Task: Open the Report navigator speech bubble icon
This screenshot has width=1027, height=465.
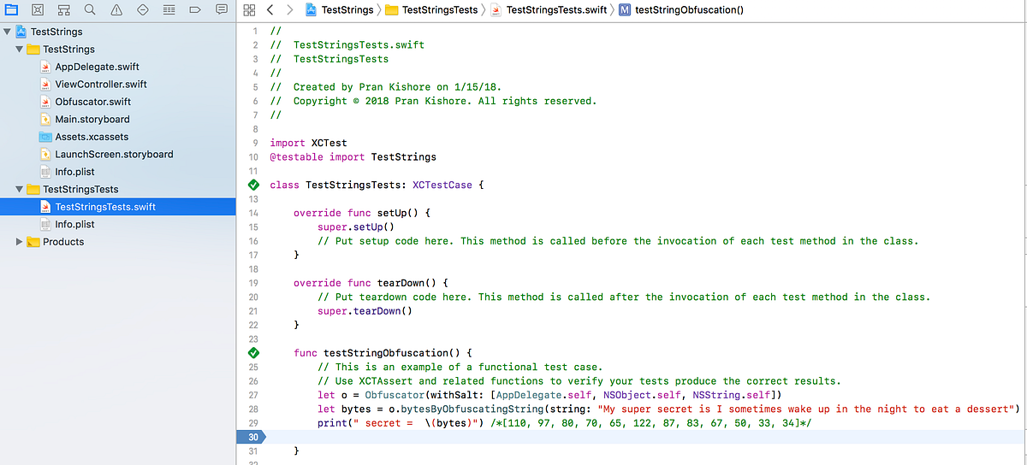Action: pos(222,10)
